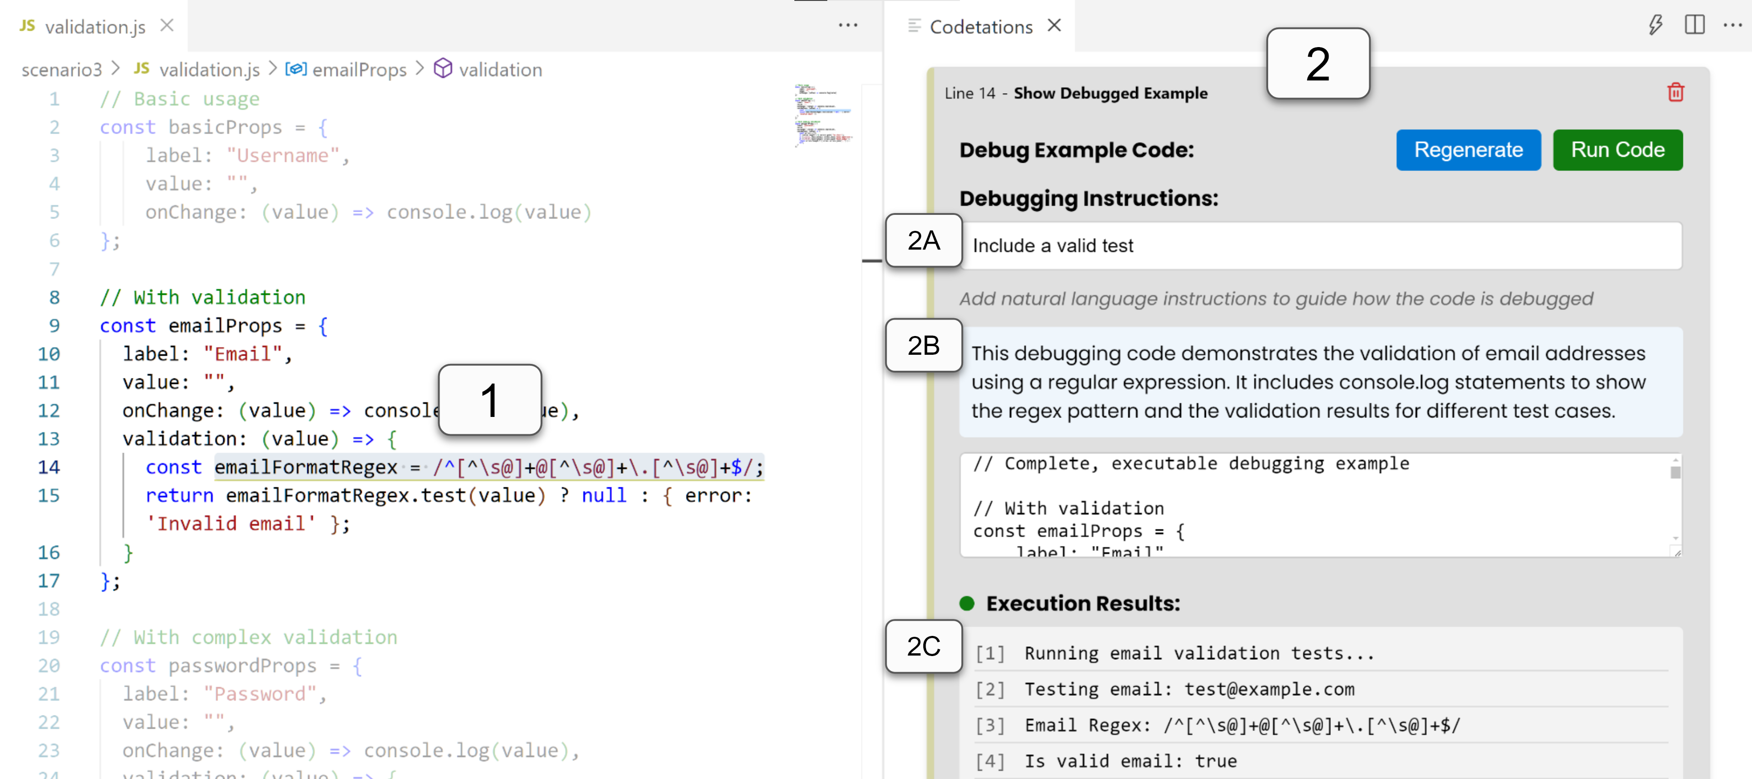Close the Codetations tab
The height and width of the screenshot is (779, 1752).
point(1054,26)
